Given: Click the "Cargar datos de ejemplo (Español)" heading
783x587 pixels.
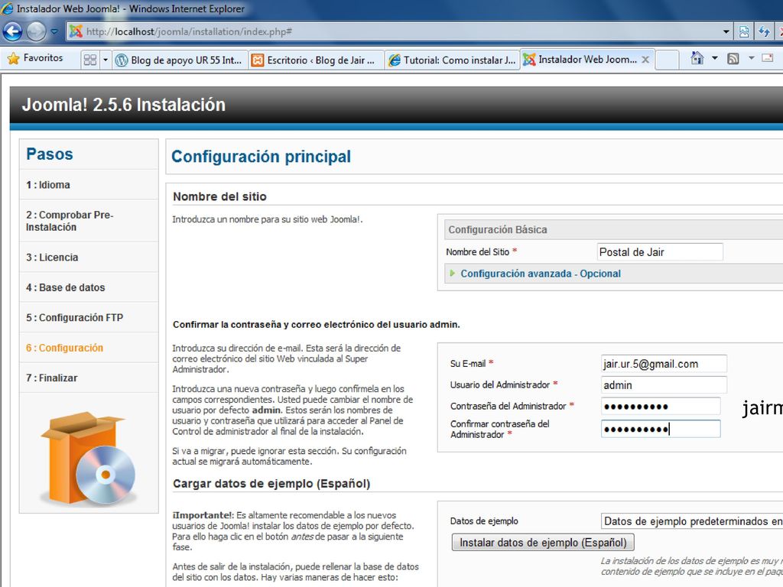Looking at the screenshot, I should click(x=271, y=484).
